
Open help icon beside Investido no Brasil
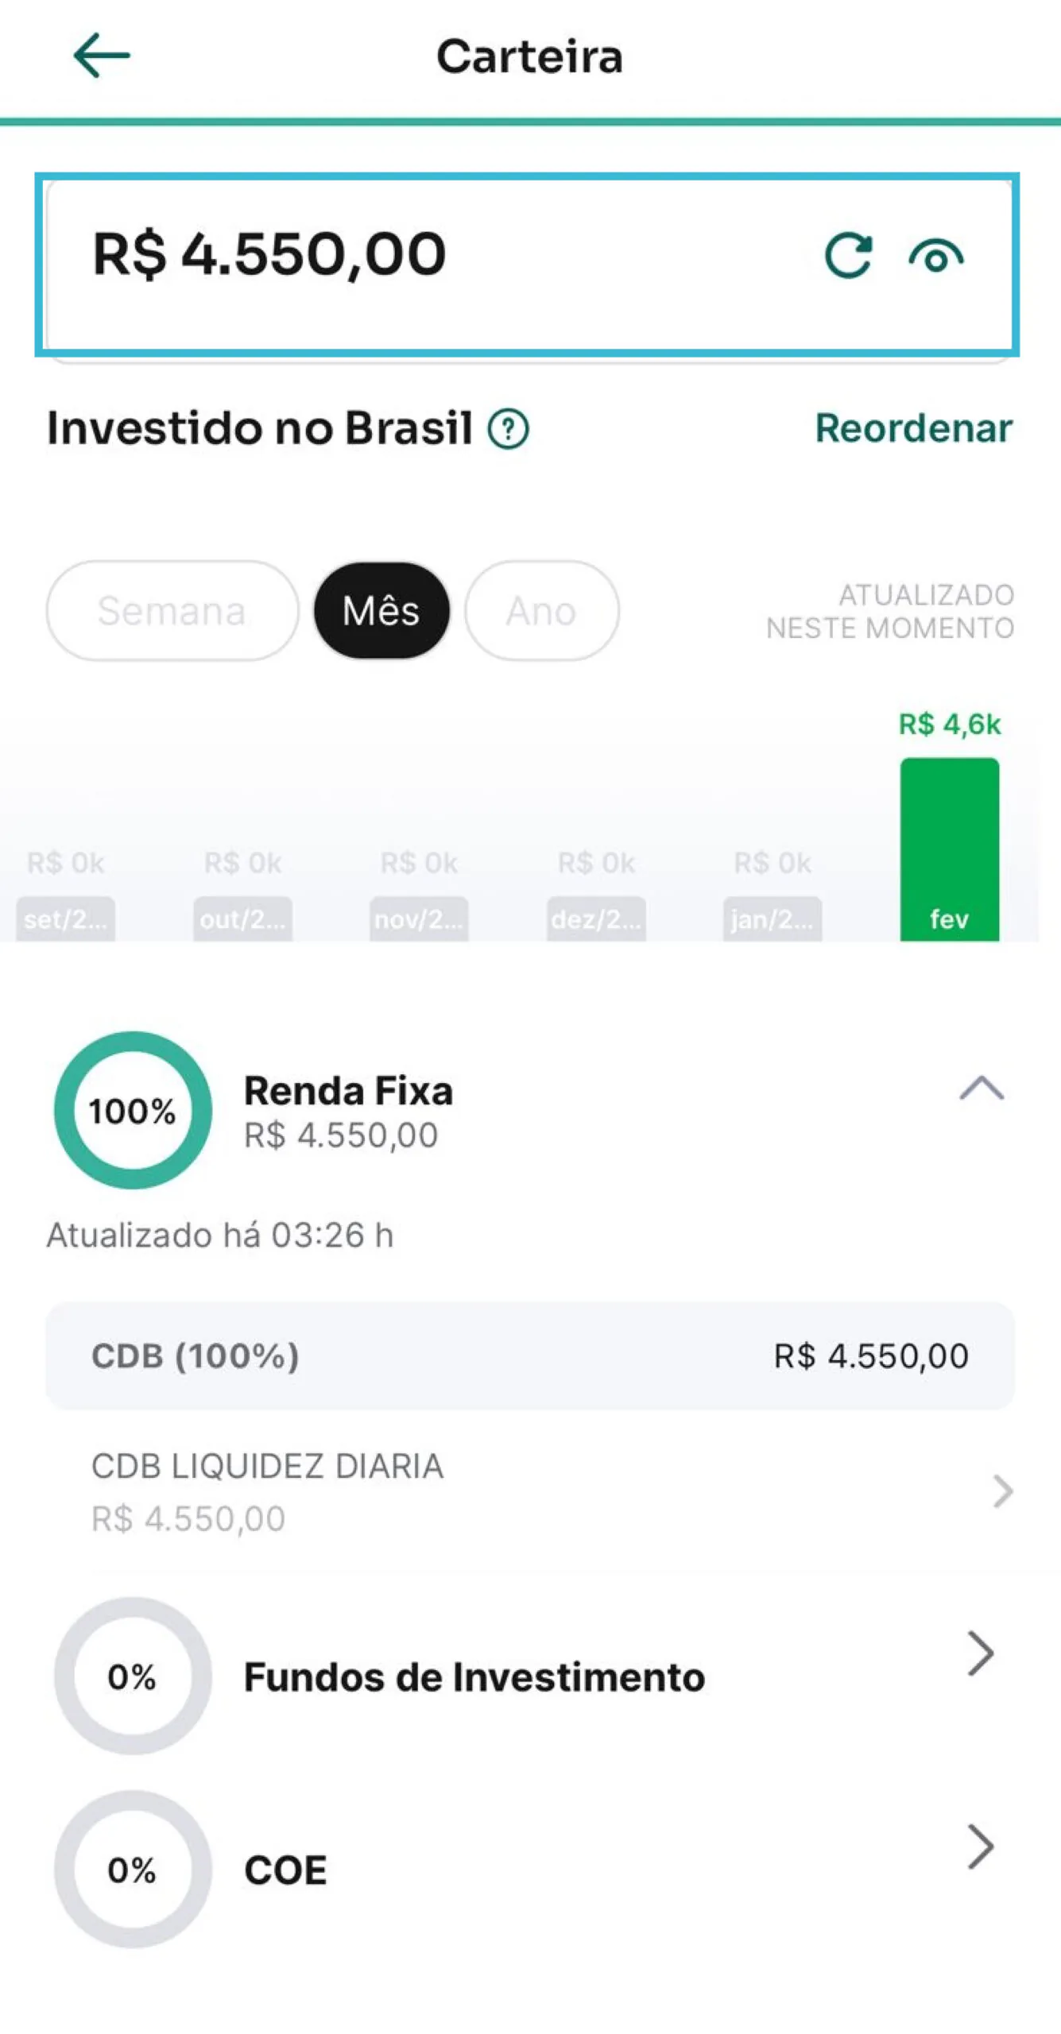(509, 429)
